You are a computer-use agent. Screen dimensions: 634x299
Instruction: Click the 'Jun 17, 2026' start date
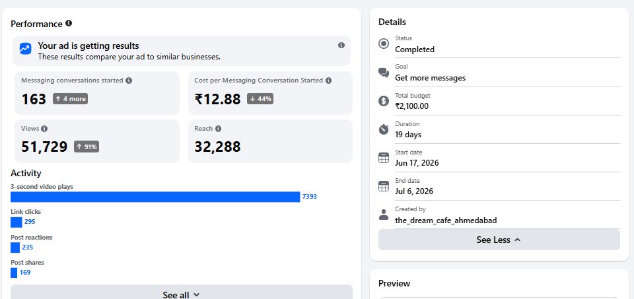point(417,163)
